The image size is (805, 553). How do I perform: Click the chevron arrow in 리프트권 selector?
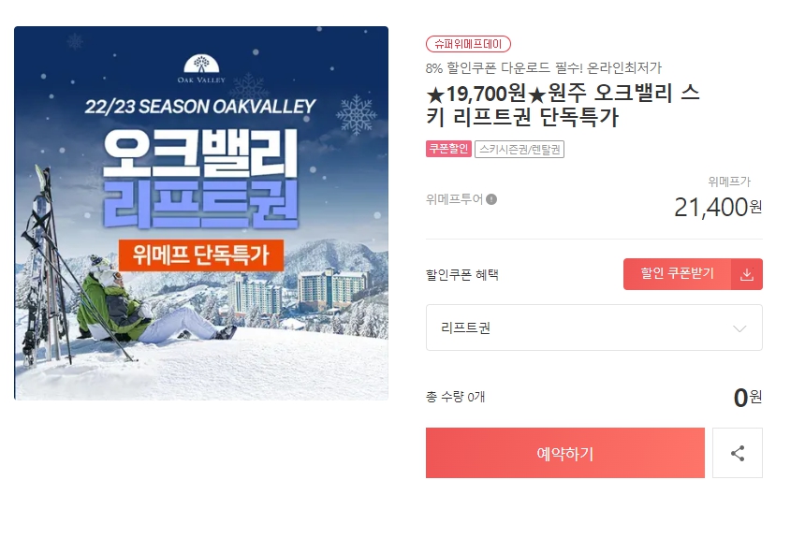(x=739, y=328)
